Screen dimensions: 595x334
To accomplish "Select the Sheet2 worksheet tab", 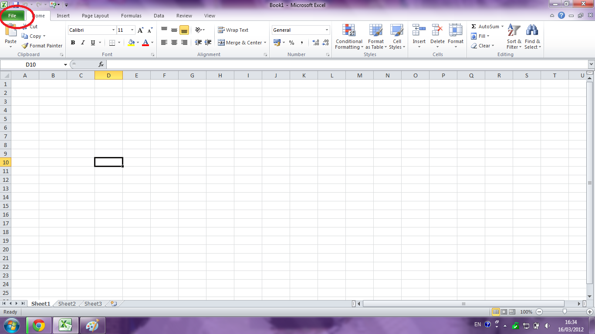I will [x=67, y=304].
